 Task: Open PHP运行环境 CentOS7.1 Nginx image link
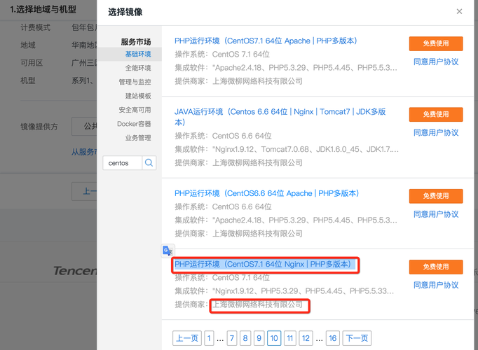[262, 264]
